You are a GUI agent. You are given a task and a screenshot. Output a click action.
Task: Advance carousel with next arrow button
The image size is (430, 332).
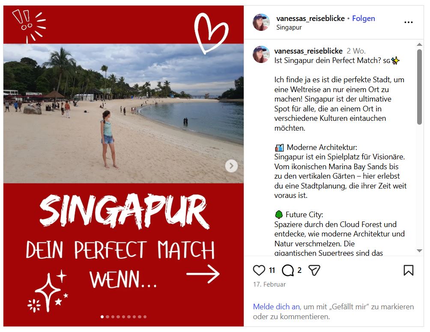point(231,166)
